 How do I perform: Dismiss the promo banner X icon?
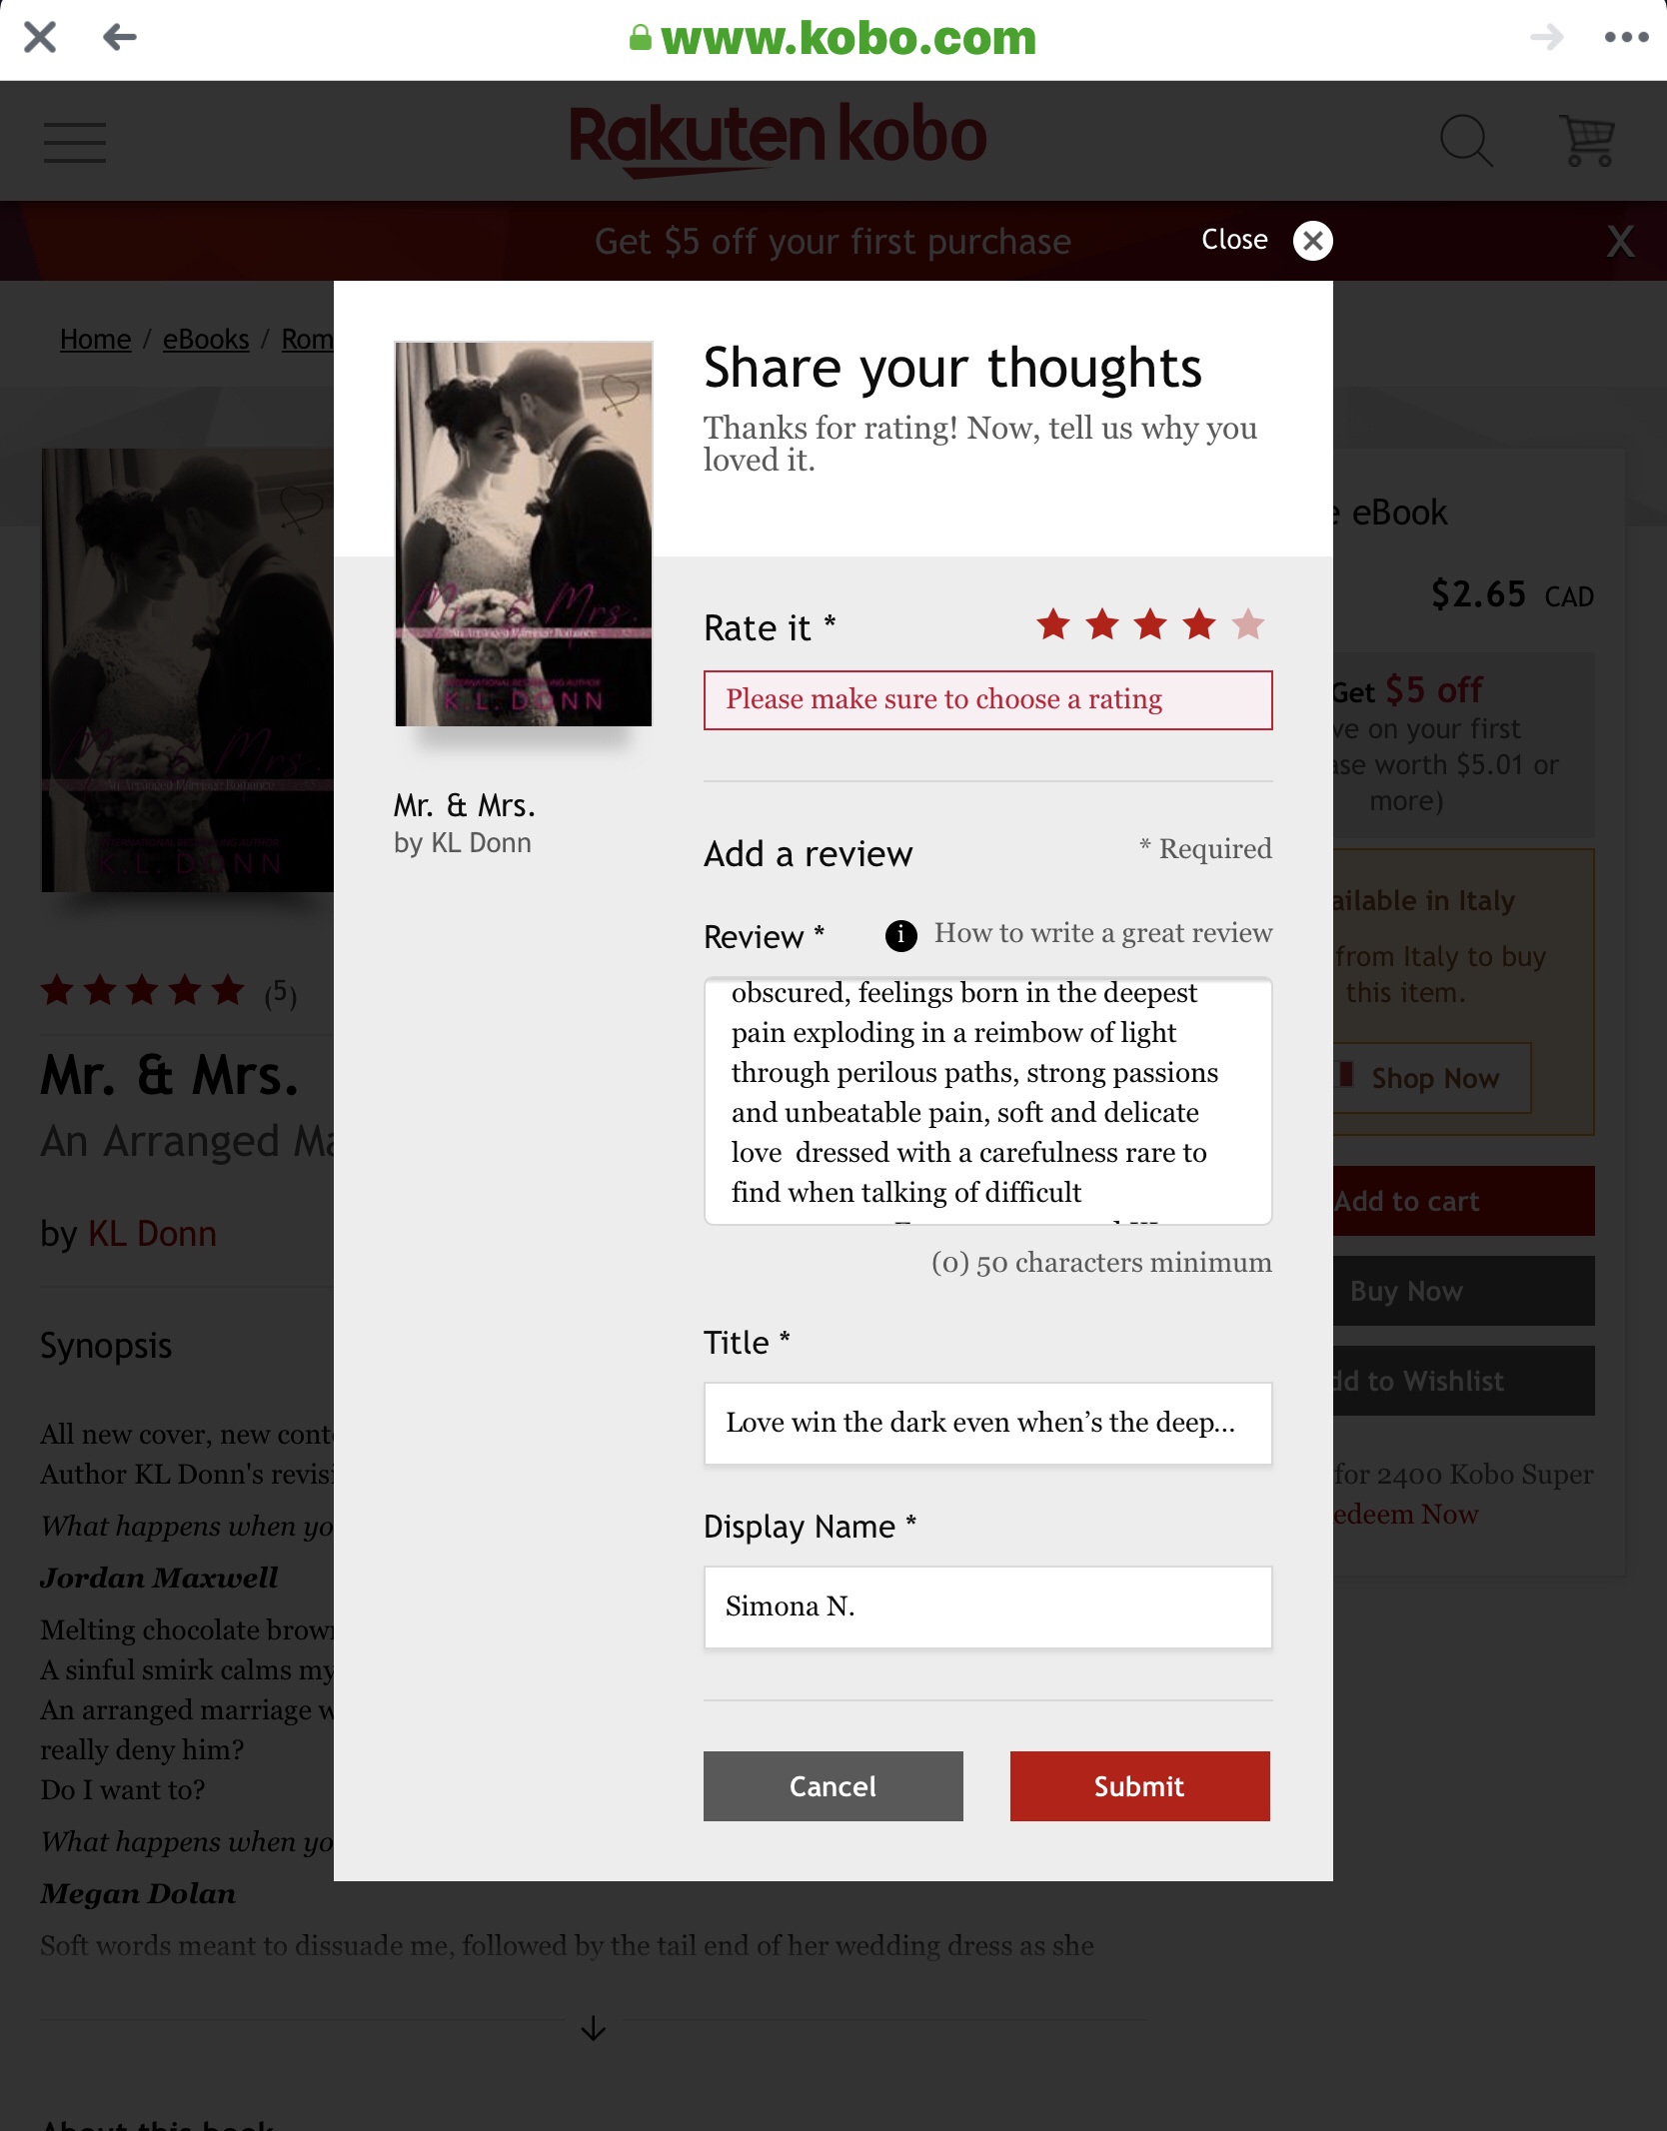(1620, 241)
